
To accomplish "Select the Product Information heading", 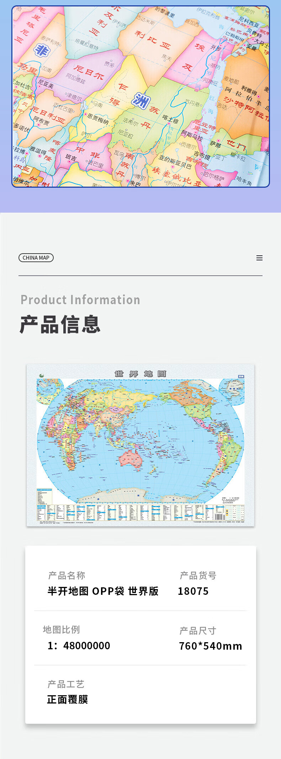I will [x=80, y=300].
